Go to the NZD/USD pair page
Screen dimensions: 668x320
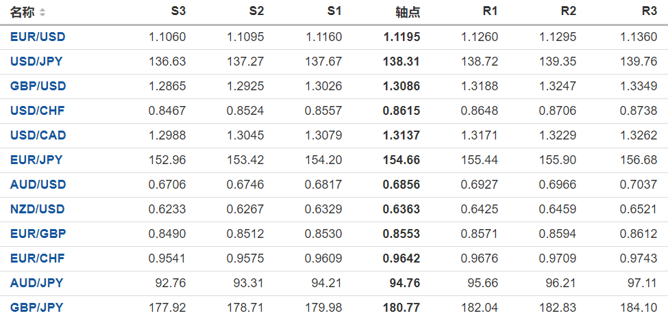coord(38,209)
